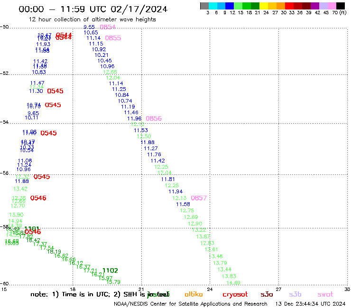The height and width of the screenshot is (308, 351).
Task: Click the wave height value '10.65'
Action: click(x=91, y=33)
